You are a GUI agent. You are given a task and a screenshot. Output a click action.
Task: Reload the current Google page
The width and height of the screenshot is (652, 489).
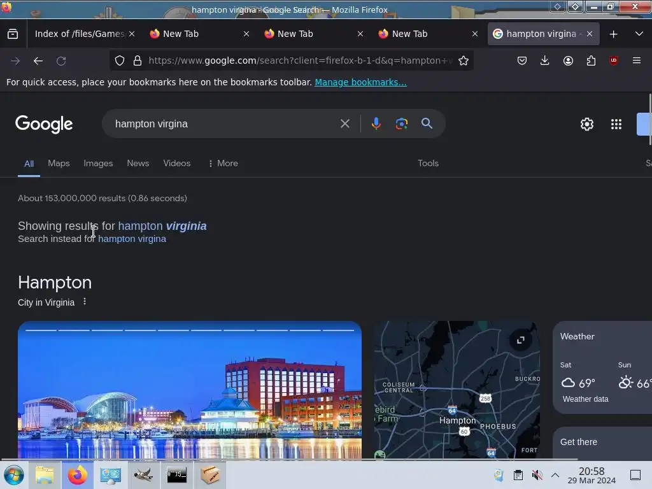(x=61, y=61)
